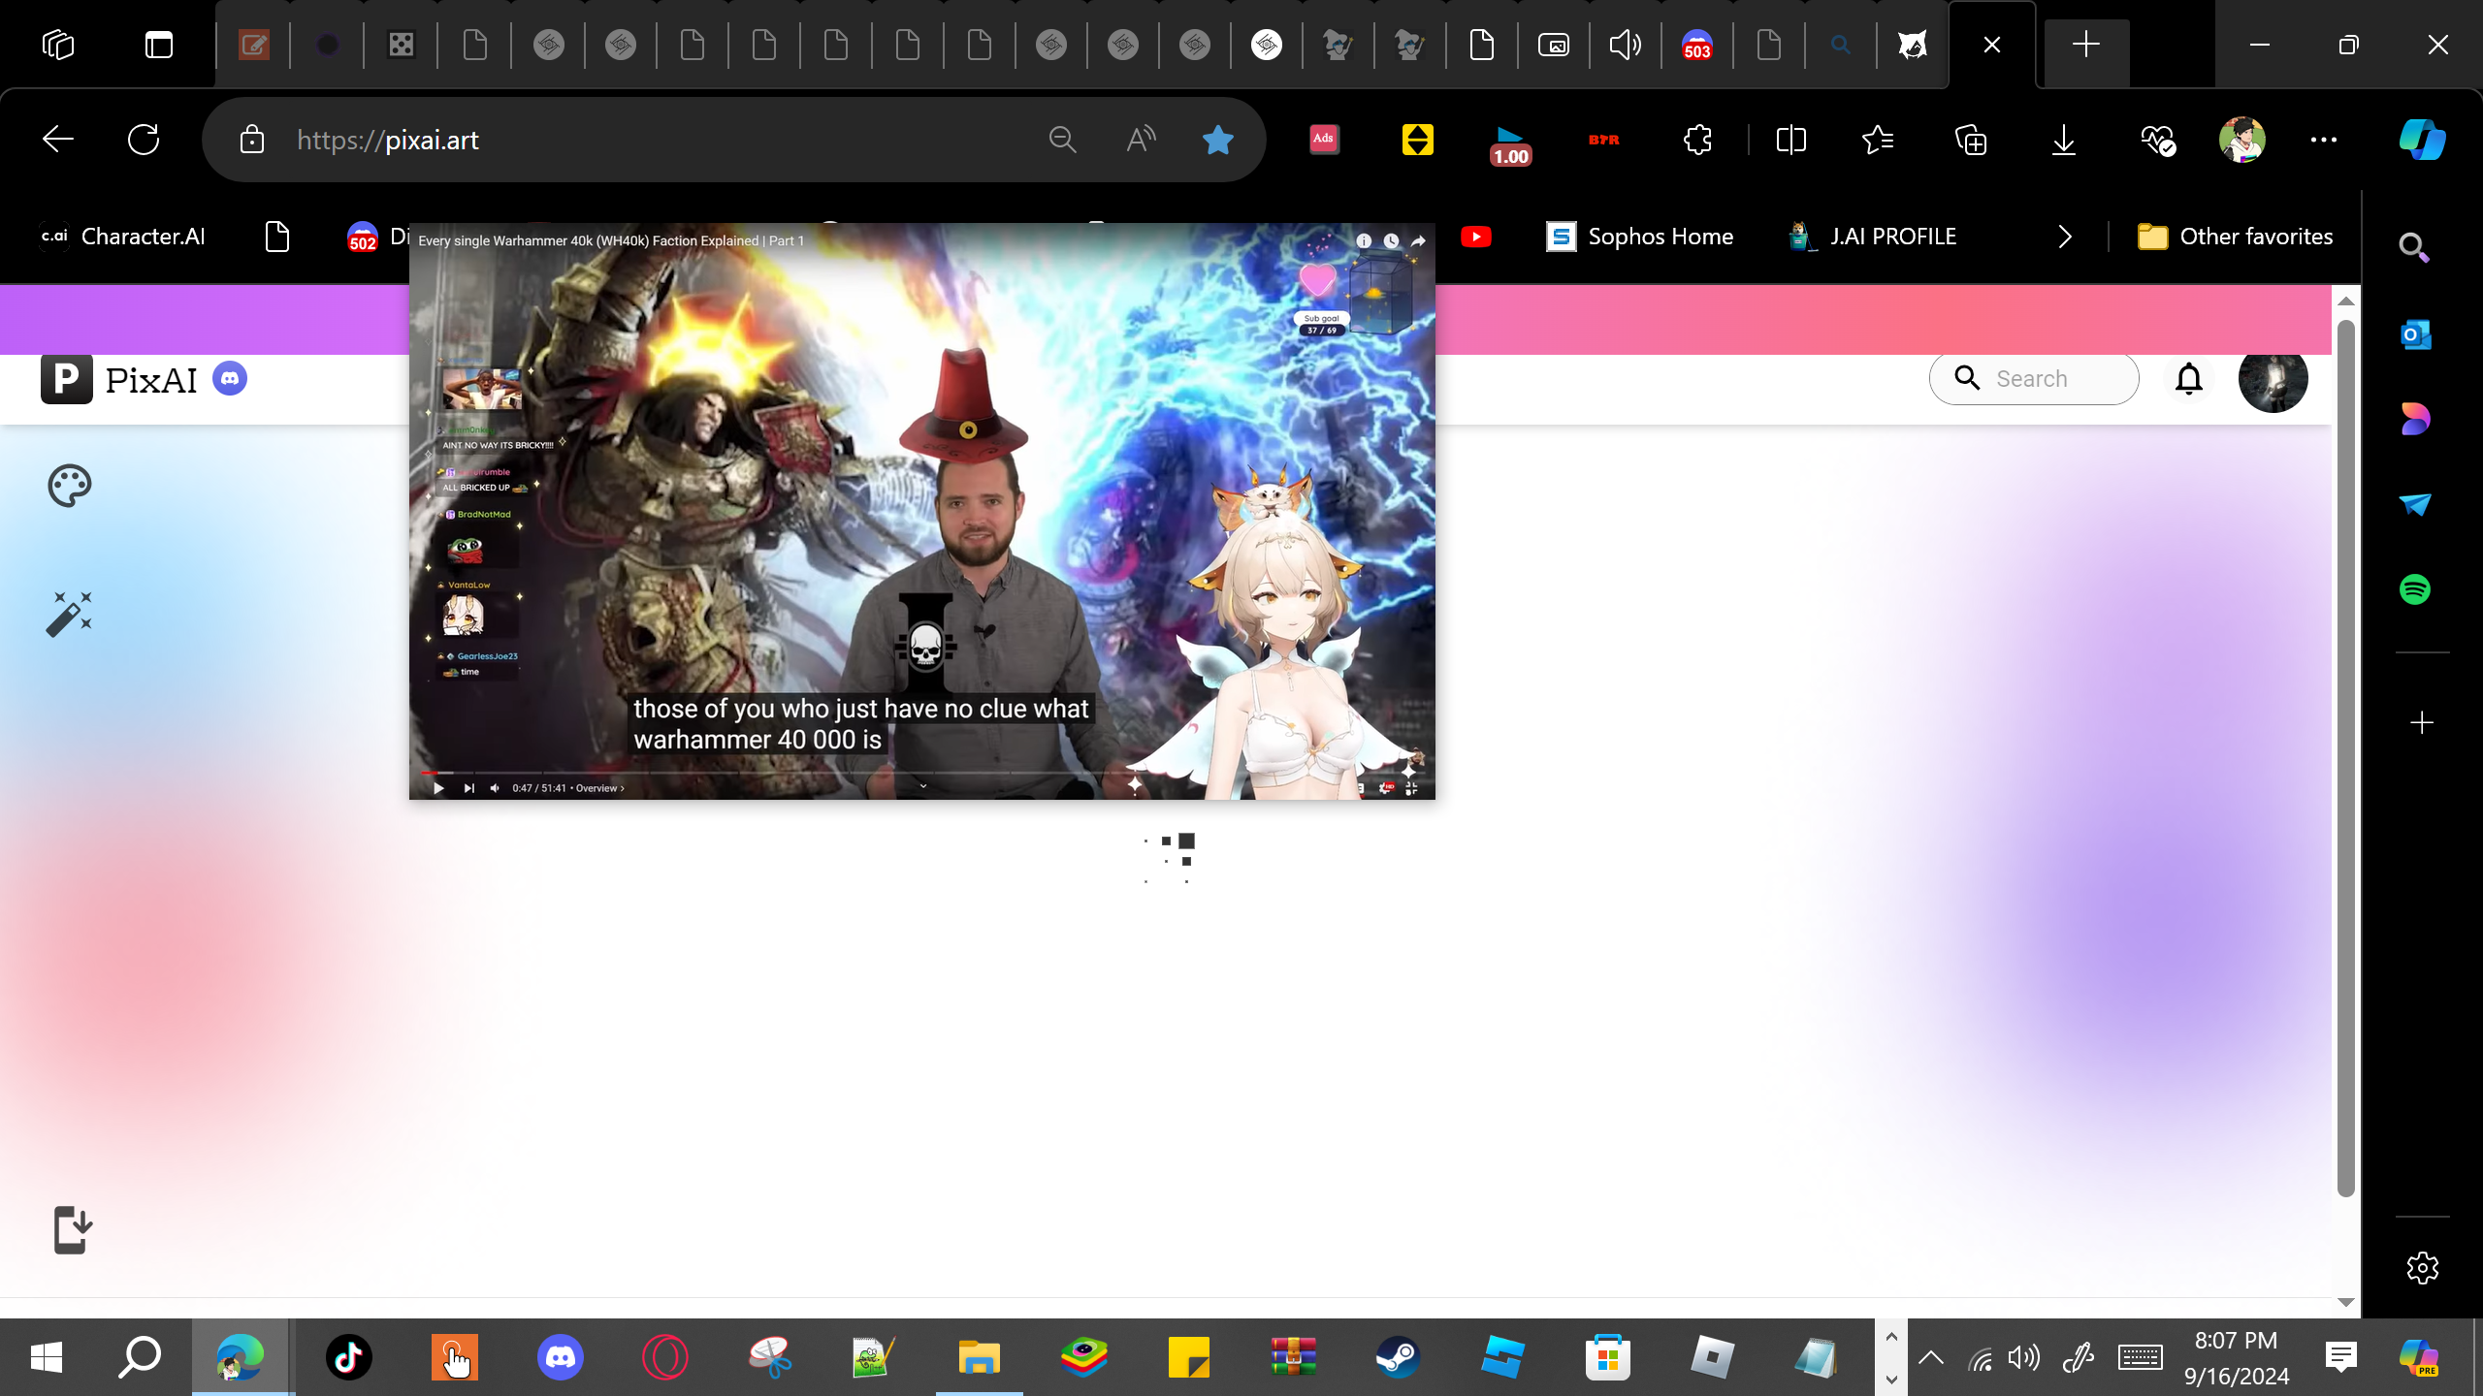Open Collections panel
Viewport: 2483px width, 1396px height.
click(x=1971, y=140)
